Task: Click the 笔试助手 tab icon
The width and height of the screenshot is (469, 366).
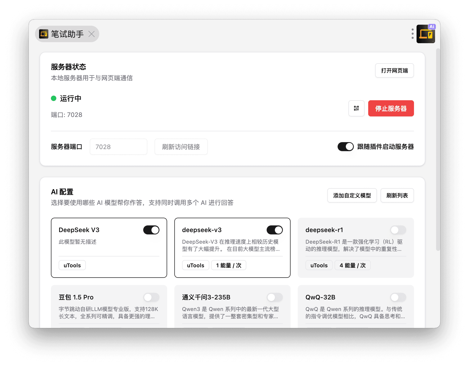Action: [44, 34]
